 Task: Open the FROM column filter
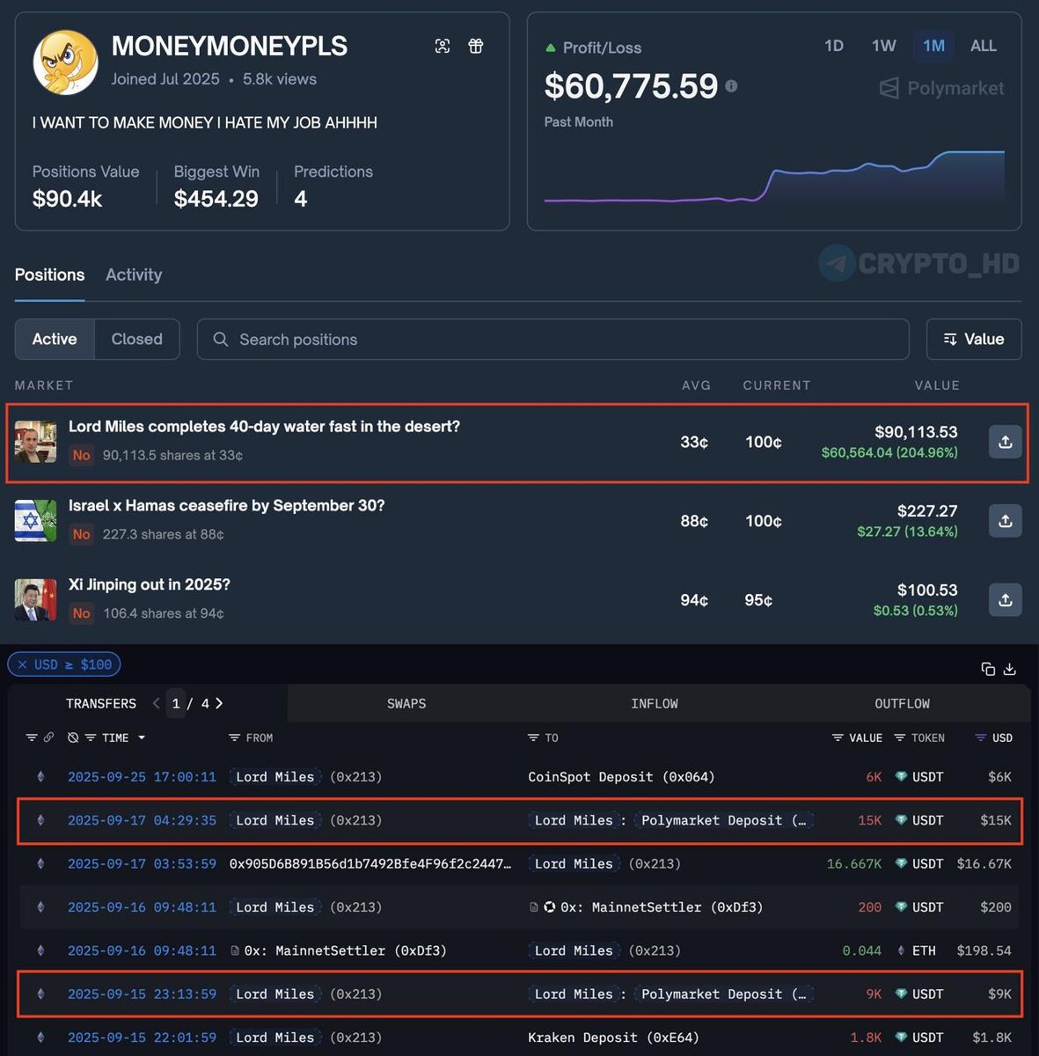tap(234, 737)
